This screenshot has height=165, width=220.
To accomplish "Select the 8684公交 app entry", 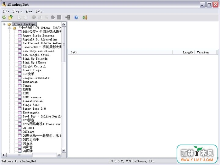I will coord(42,32).
